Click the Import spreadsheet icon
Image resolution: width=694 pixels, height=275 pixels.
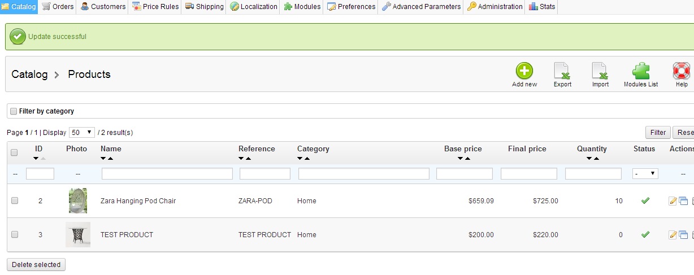(600, 71)
